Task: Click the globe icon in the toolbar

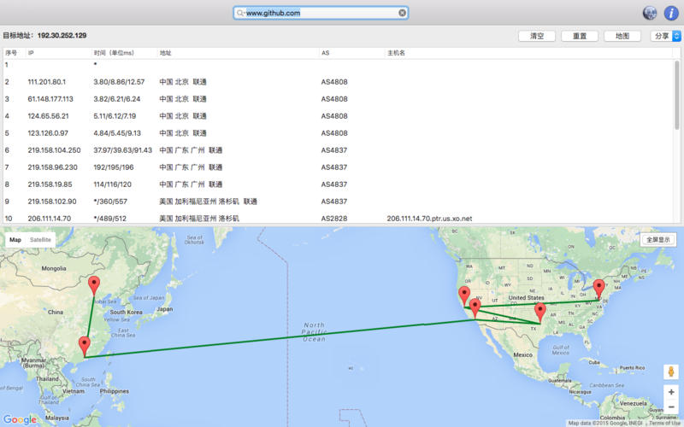Action: click(649, 13)
